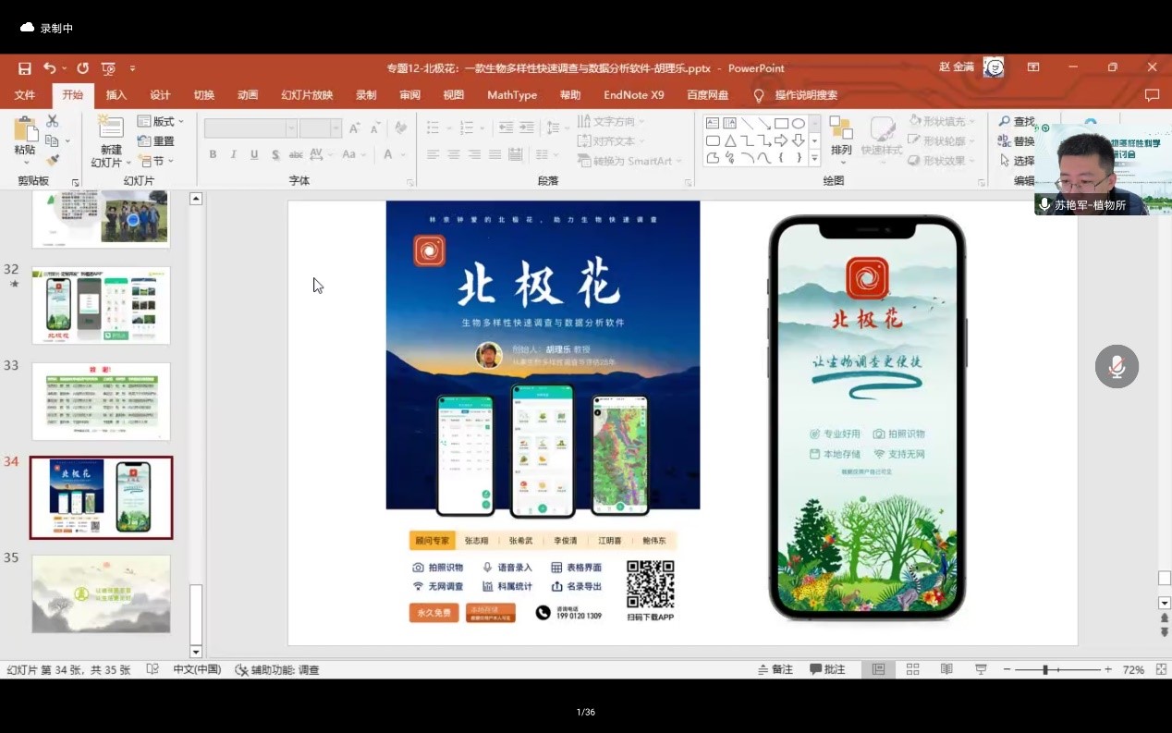
Task: Center-align text in paragraph group
Action: (x=453, y=154)
